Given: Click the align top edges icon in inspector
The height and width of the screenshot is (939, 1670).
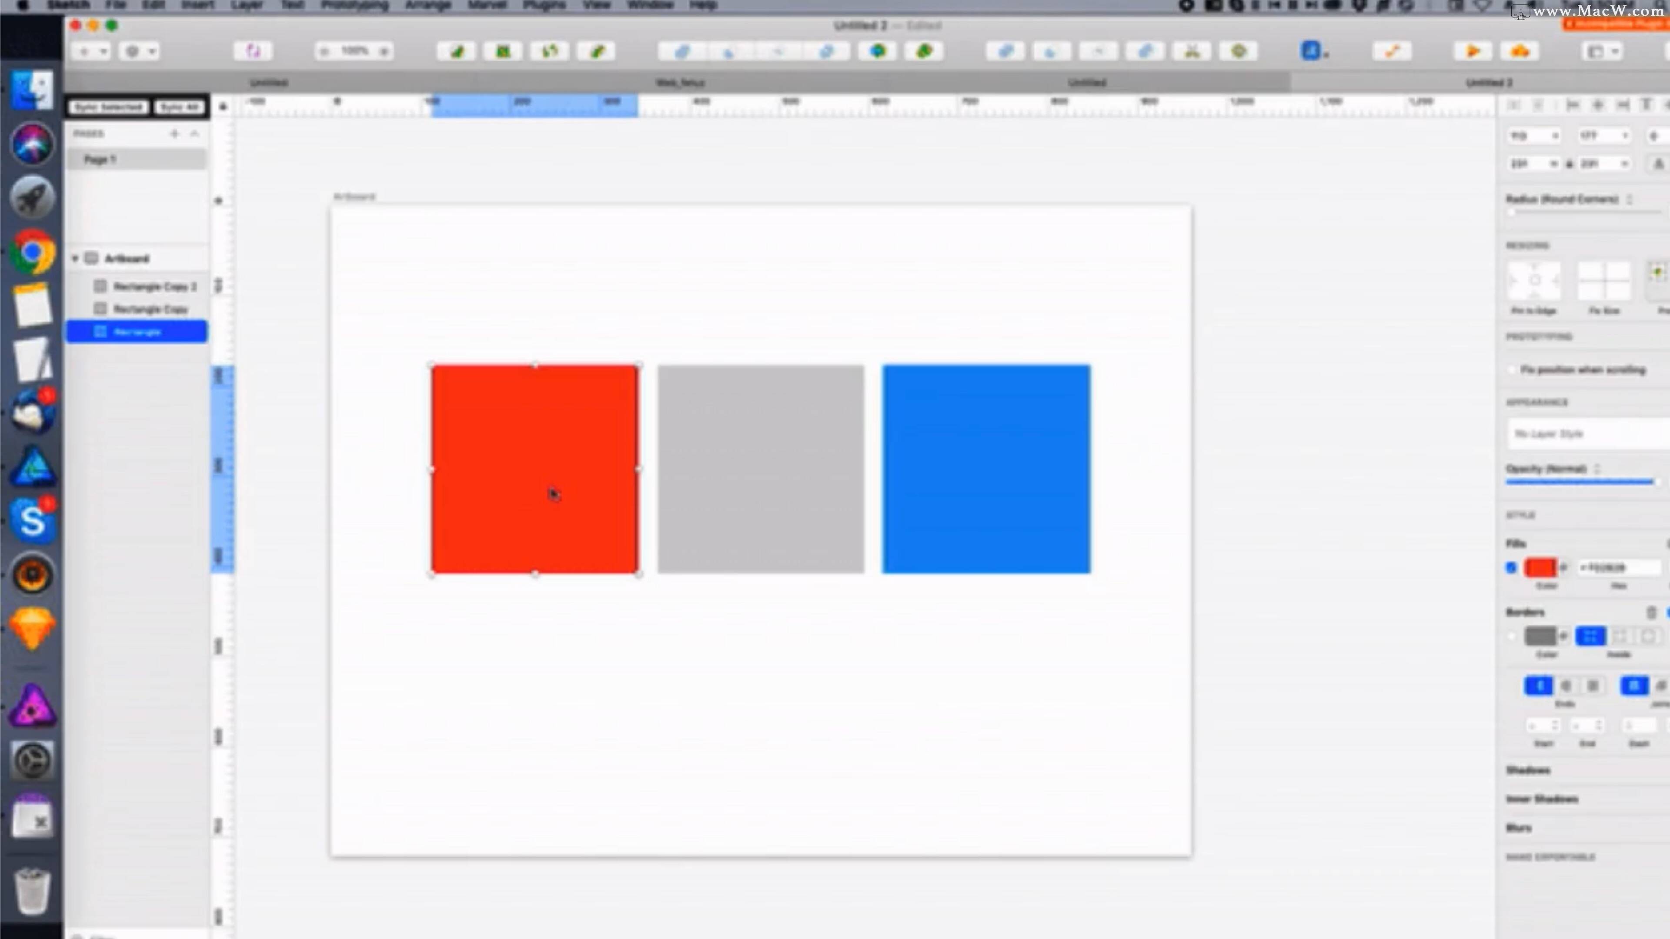Looking at the screenshot, I should (1647, 104).
